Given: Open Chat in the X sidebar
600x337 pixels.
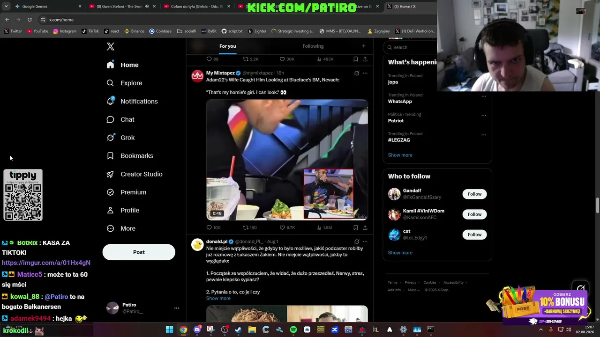Looking at the screenshot, I should 120,119.
